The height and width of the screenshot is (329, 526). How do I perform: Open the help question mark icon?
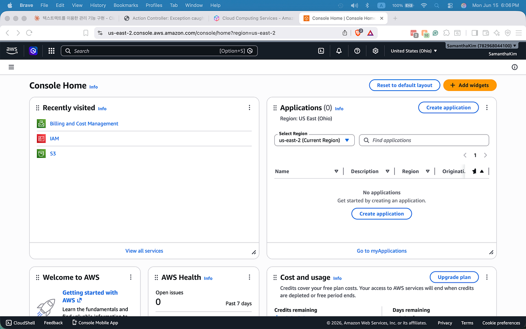click(x=357, y=51)
